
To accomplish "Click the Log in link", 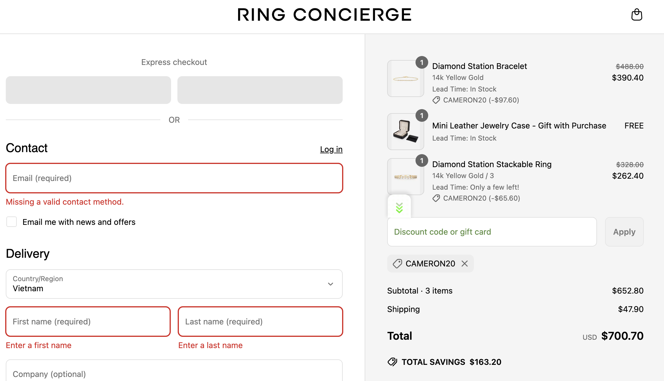I will [x=331, y=149].
